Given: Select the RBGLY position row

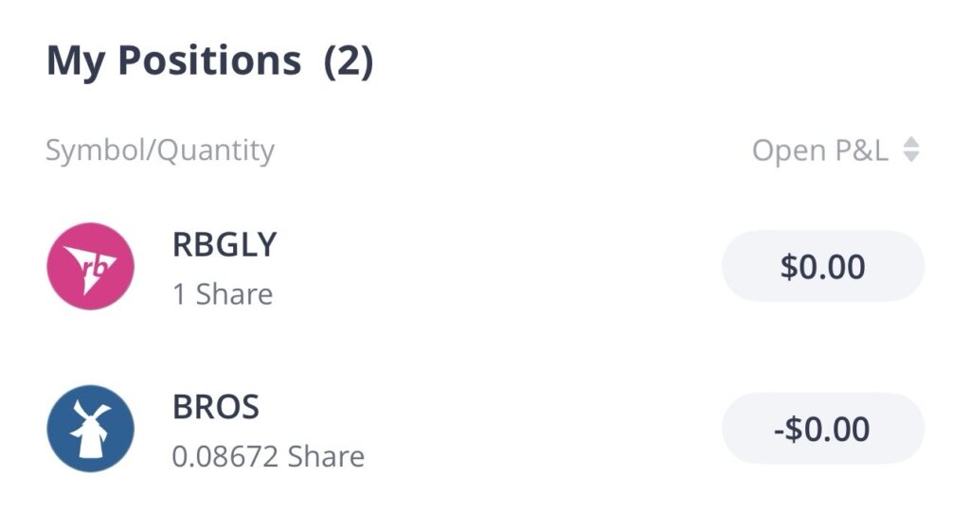Looking at the screenshot, I should coord(474,268).
